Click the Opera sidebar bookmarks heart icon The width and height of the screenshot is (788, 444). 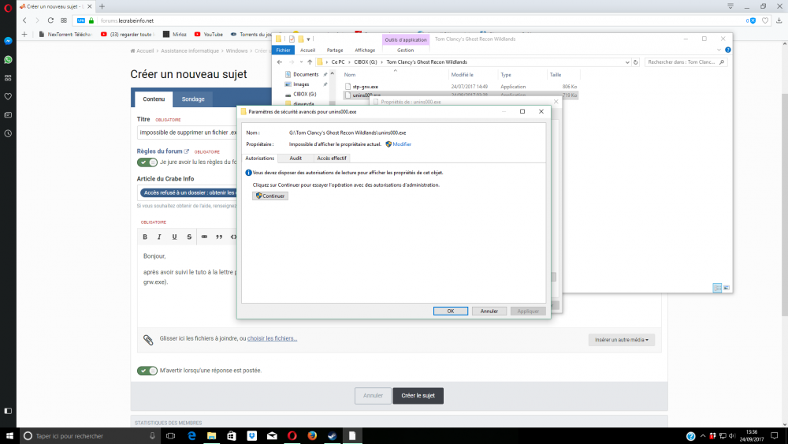click(x=8, y=96)
